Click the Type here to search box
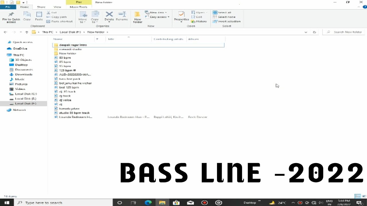Viewport: 367px width, 206px height. click(x=63, y=203)
